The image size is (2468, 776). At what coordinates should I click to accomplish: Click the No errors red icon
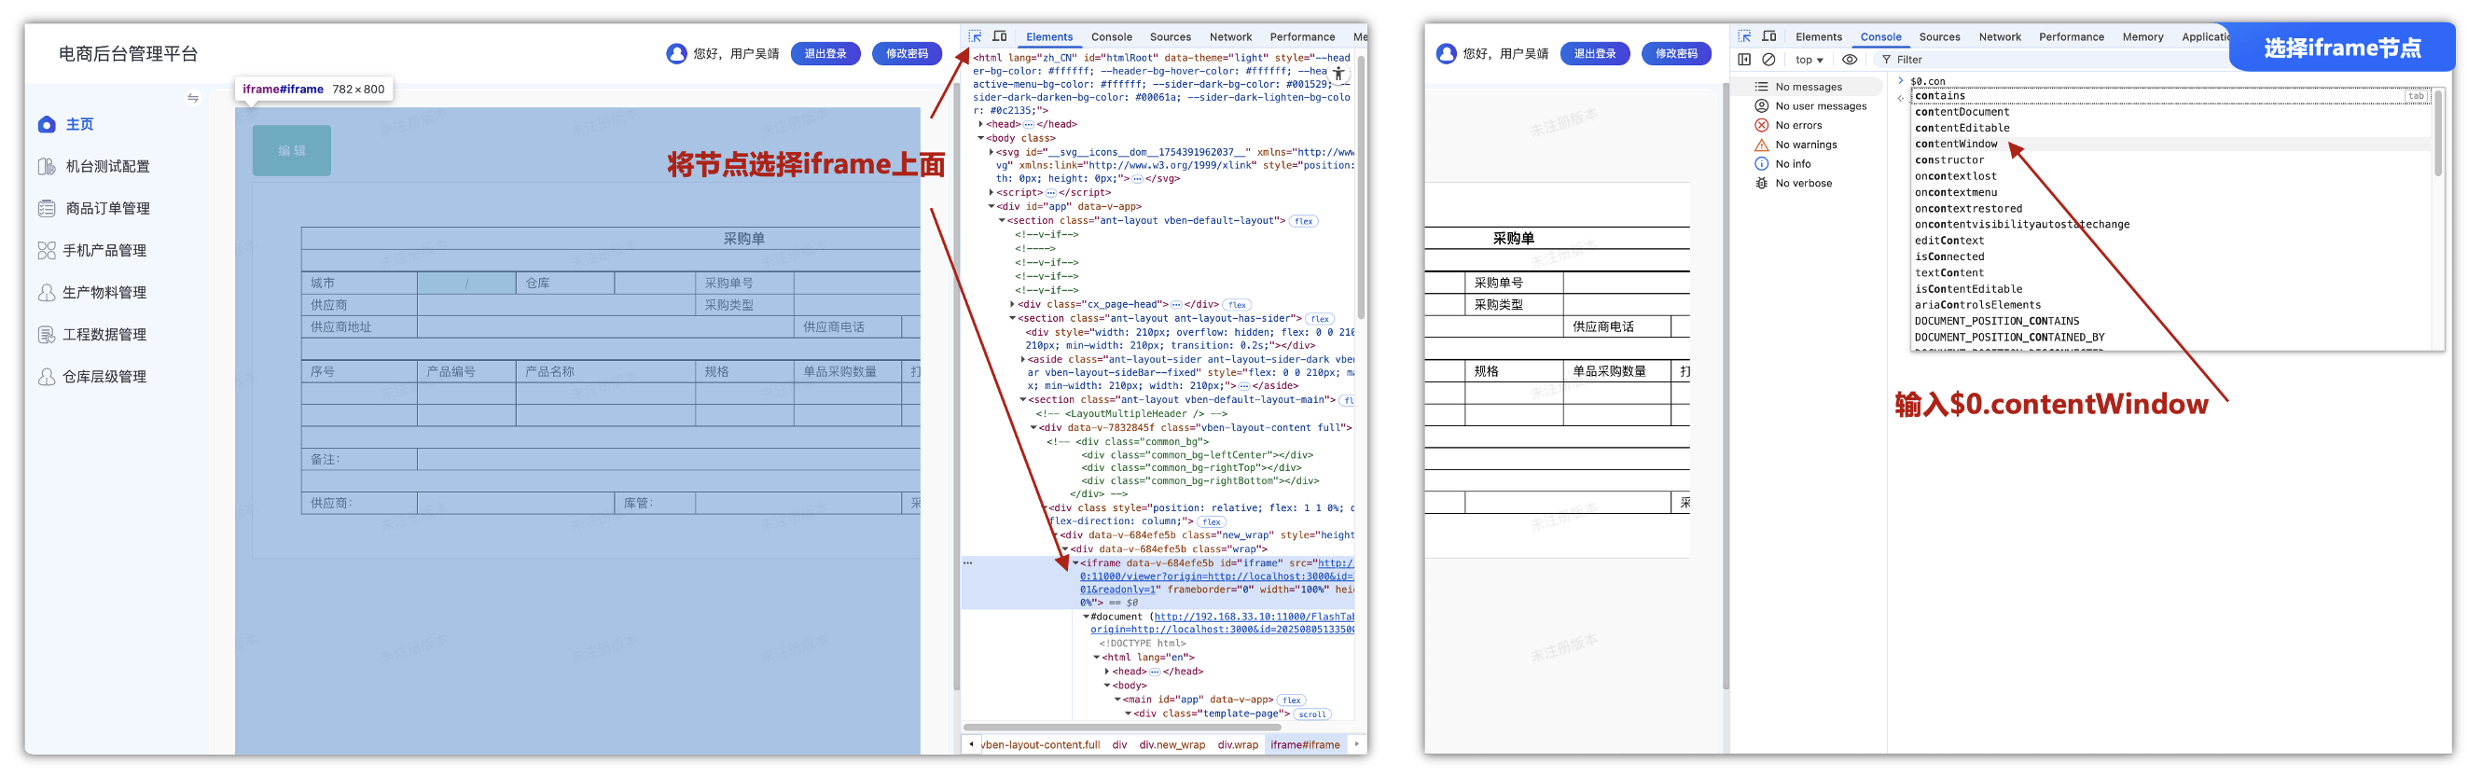tap(1761, 126)
